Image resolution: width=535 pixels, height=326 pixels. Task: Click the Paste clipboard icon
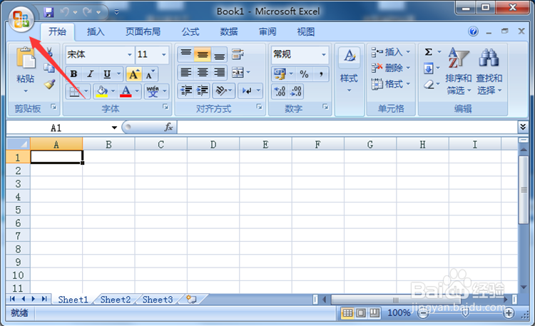coord(26,57)
